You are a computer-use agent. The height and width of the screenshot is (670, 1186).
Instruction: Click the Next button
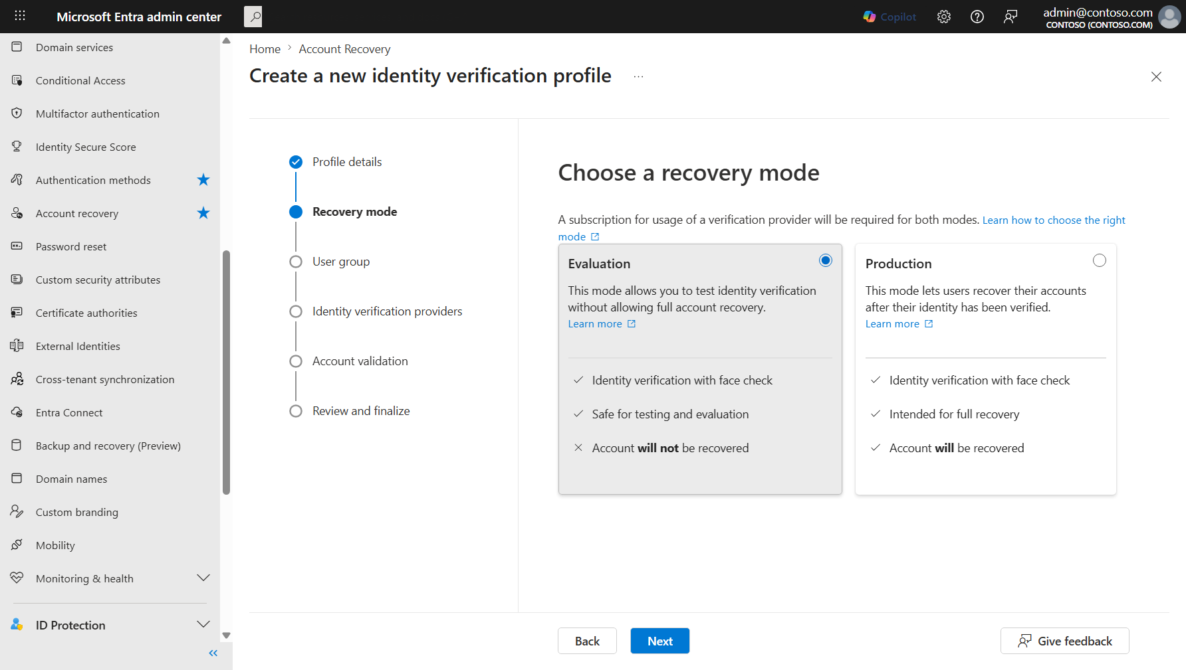pos(660,641)
